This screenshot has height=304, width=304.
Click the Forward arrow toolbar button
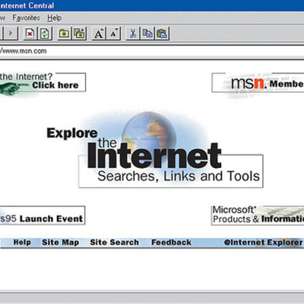click(11, 33)
